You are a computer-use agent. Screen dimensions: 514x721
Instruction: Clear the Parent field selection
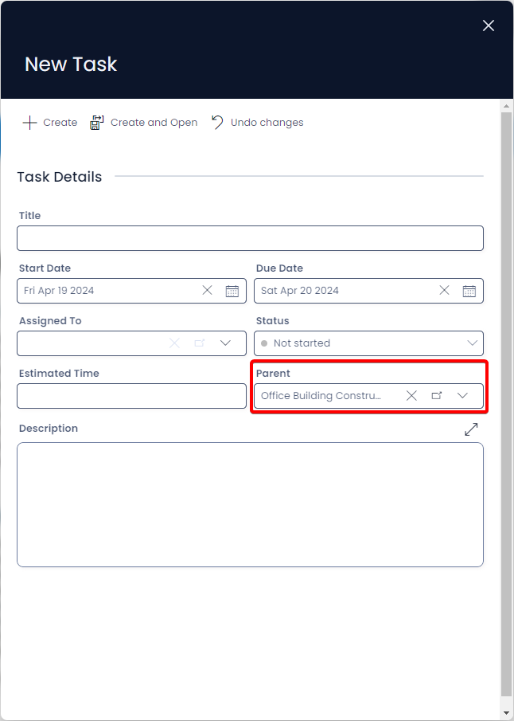click(x=411, y=395)
